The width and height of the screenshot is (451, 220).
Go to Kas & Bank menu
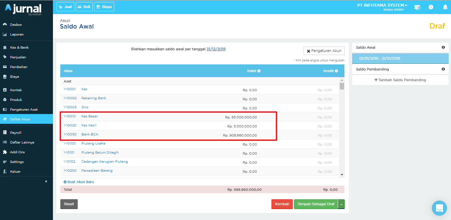pos(19,47)
